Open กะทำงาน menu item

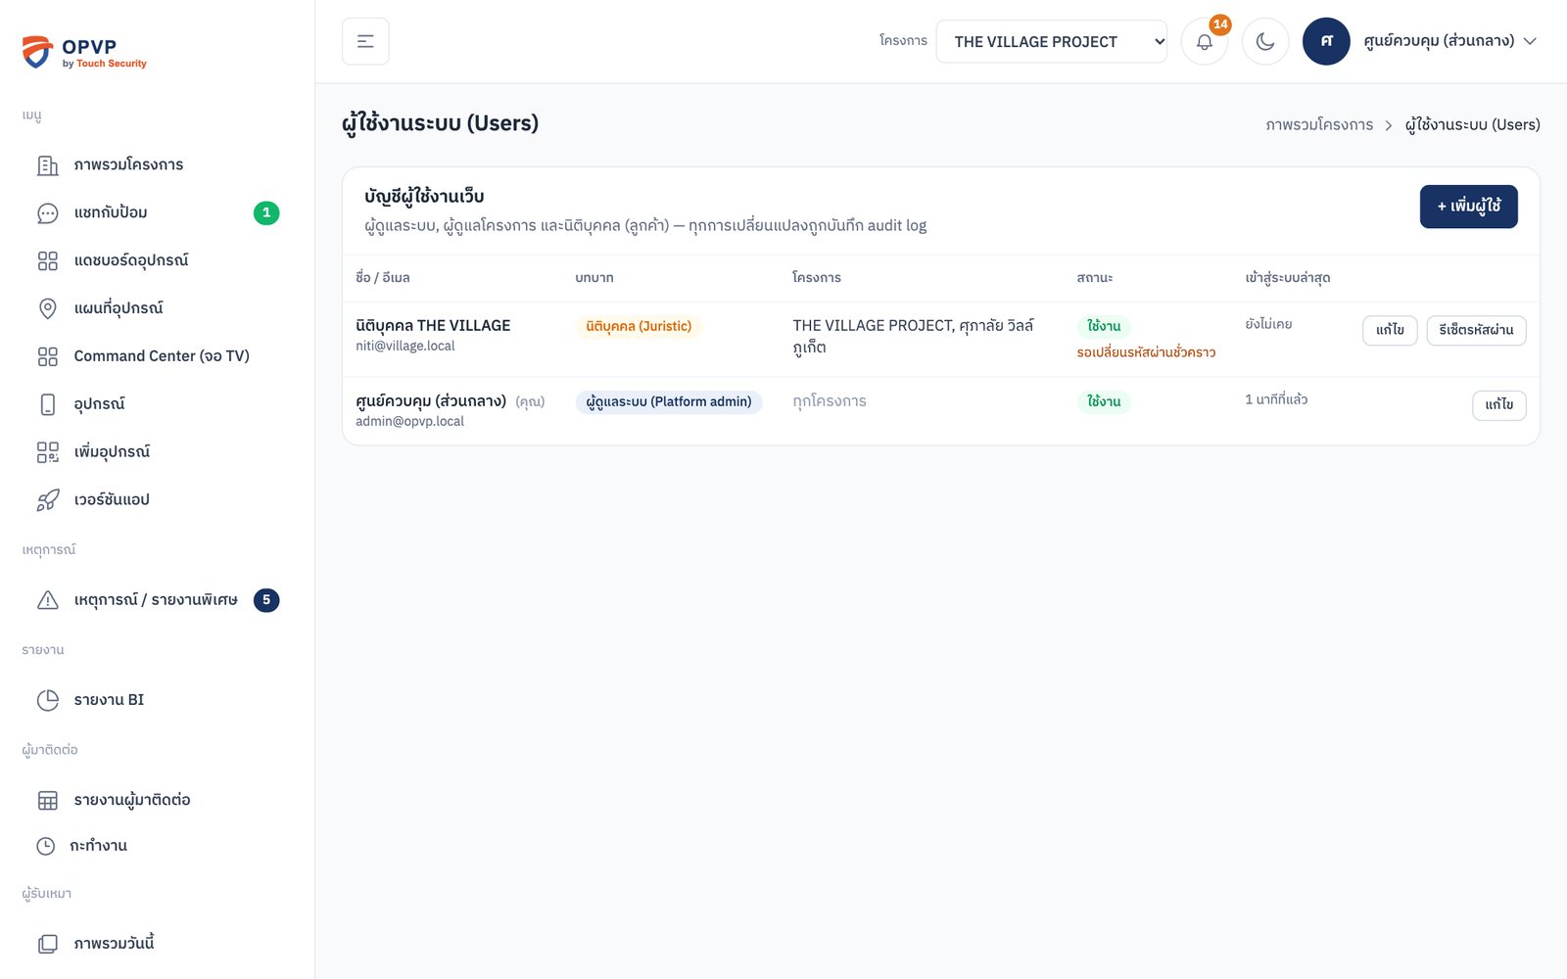pyautogui.click(x=157, y=847)
